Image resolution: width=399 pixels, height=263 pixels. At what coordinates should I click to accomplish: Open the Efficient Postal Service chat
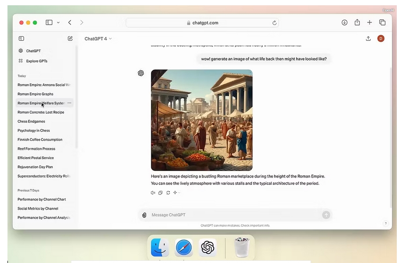[x=36, y=158]
